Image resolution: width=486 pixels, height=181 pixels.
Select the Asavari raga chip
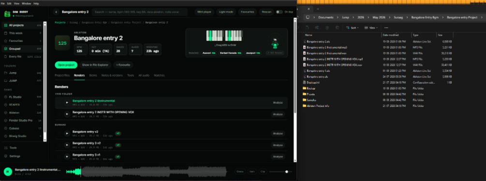[209, 53]
